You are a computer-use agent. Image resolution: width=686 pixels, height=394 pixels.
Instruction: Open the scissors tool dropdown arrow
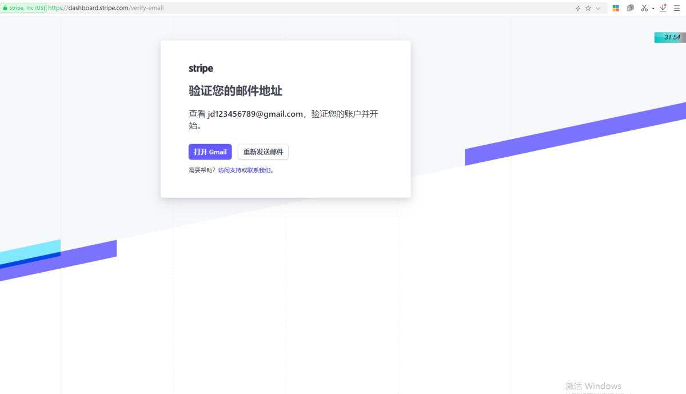coord(653,8)
